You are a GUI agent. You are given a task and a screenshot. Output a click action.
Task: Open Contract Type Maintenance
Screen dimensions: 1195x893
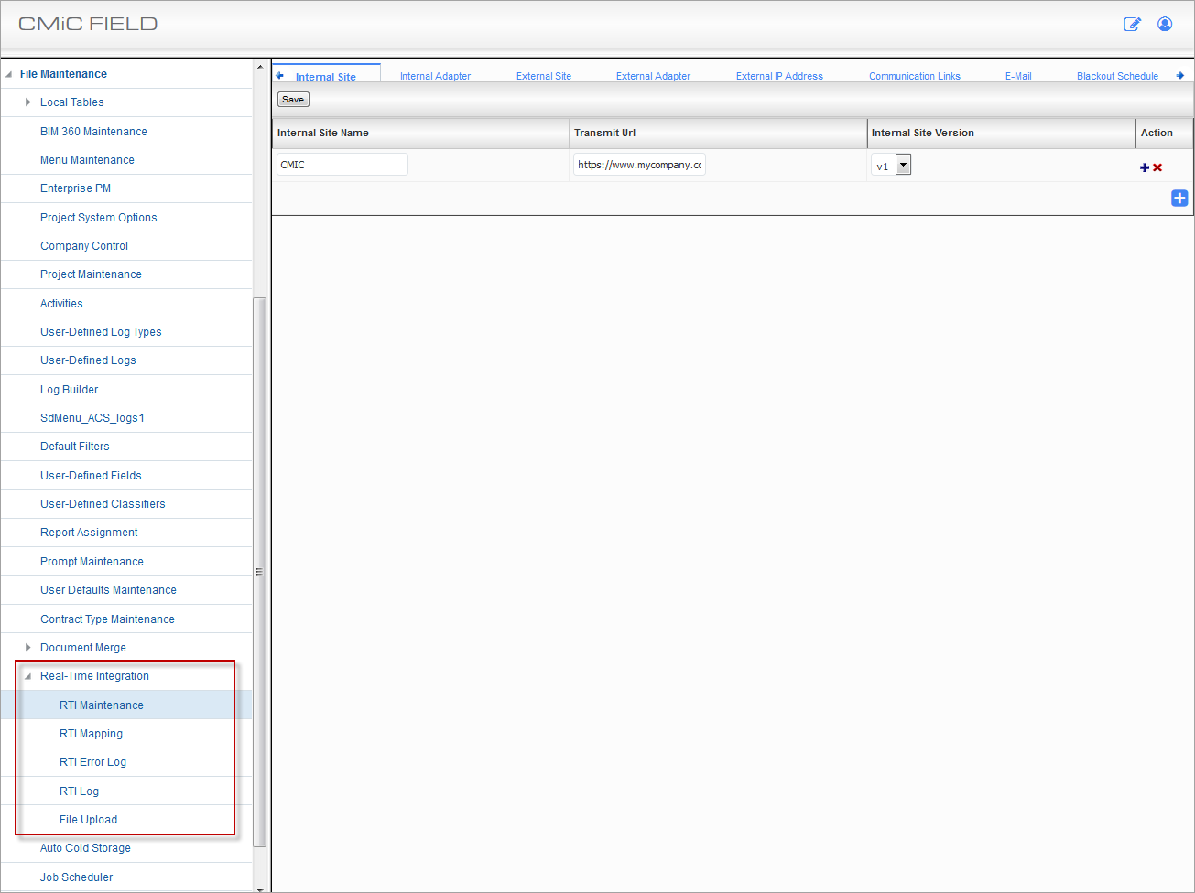coord(107,619)
